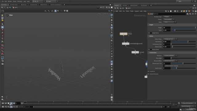Open the Family dropdown set to Archimedean
197x111 pixels.
click(169, 19)
